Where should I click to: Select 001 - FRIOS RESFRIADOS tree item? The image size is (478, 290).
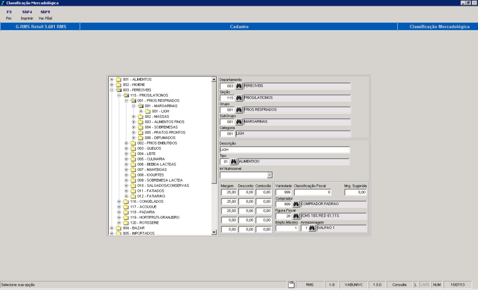(158, 100)
